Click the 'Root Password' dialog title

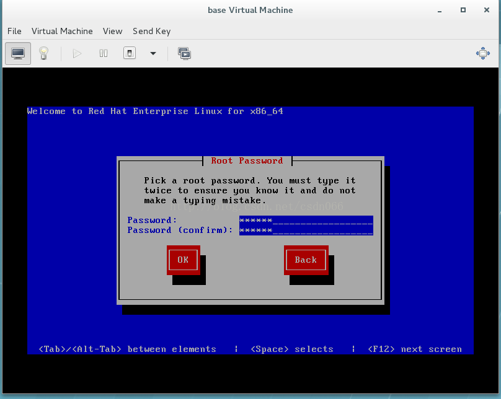(x=247, y=160)
